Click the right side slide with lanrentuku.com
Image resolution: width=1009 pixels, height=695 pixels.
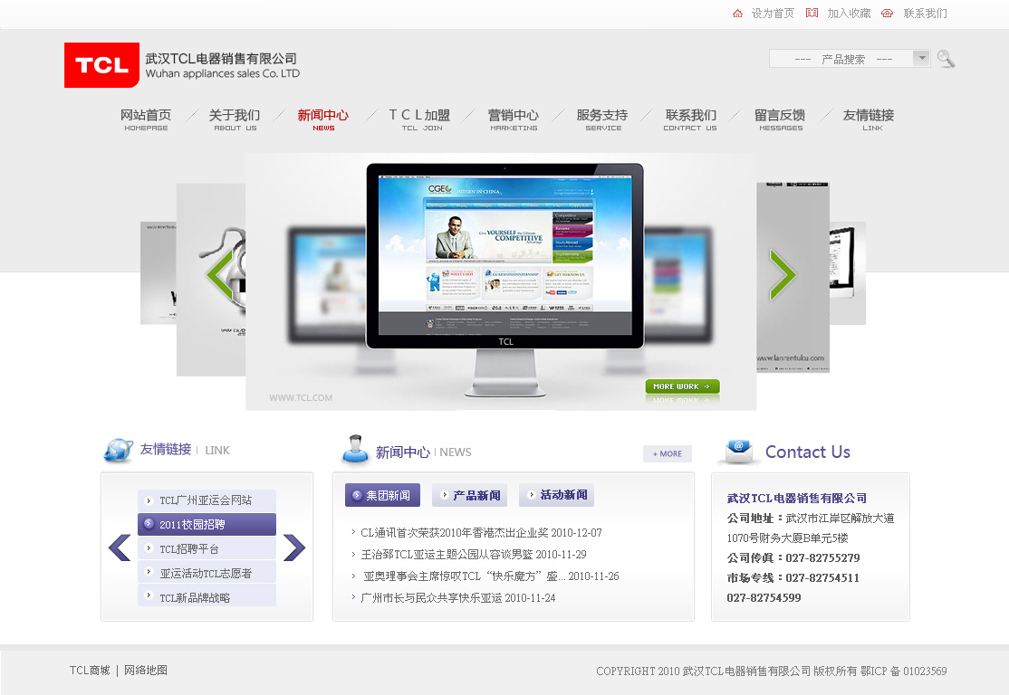pyautogui.click(x=793, y=278)
